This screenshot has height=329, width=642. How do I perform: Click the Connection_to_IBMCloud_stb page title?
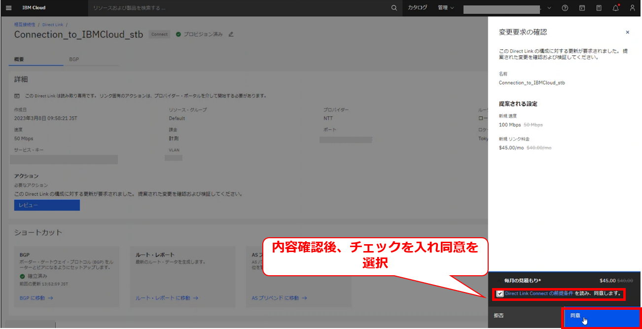(x=78, y=35)
